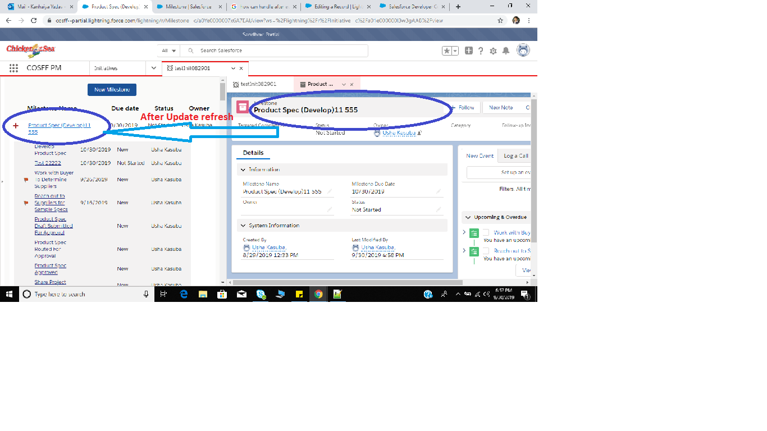Open the testInit082901 tab dropdown chevron
Screen dimensions: 767x431
coord(233,68)
